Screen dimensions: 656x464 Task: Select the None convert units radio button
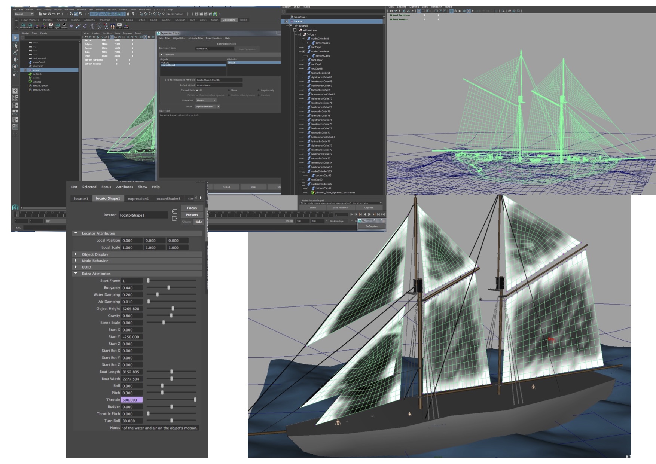[x=229, y=90]
